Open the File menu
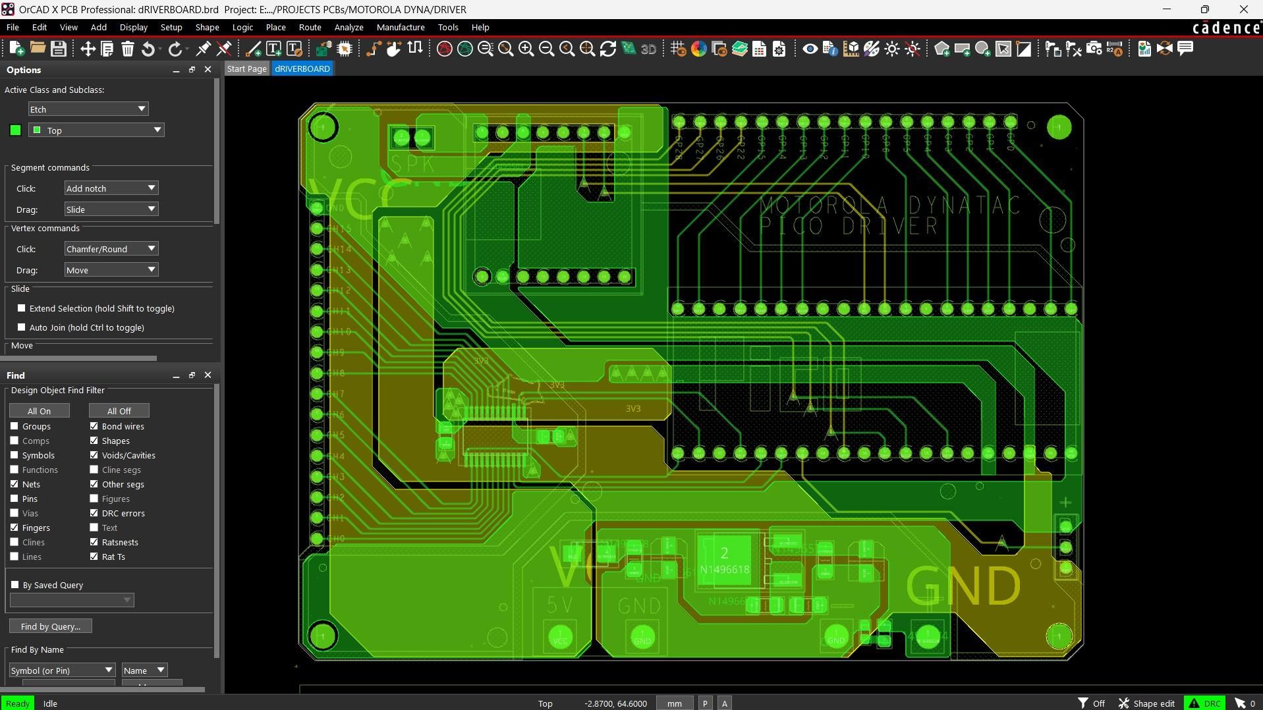Screen dimensions: 1263x710 pos(13,27)
